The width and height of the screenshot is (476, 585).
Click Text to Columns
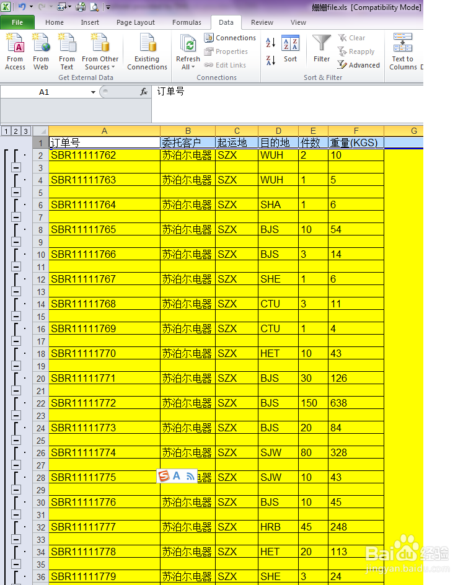click(403, 51)
